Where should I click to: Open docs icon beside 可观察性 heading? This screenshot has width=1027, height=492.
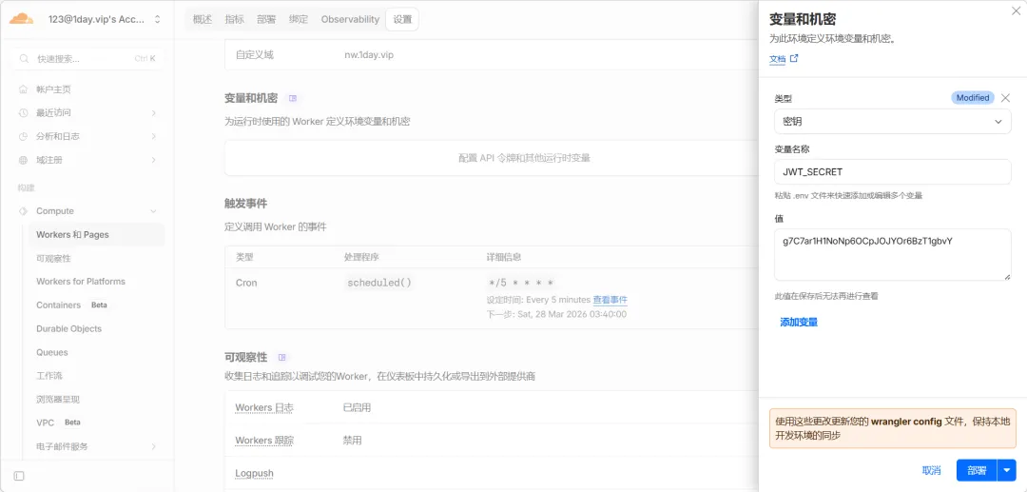tap(282, 358)
